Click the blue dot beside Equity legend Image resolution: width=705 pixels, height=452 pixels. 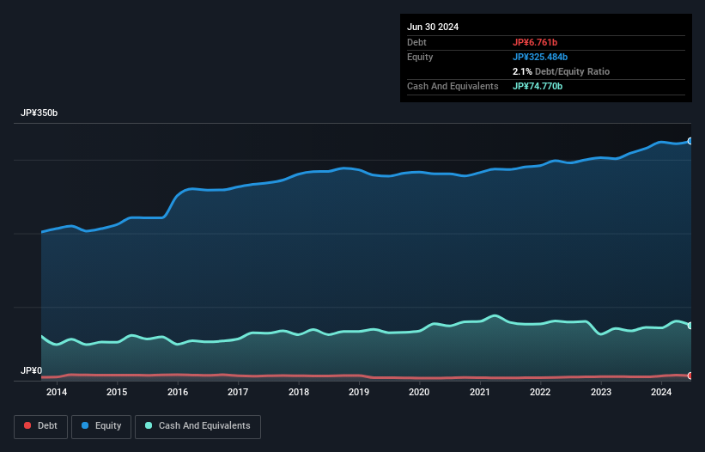[x=86, y=425]
